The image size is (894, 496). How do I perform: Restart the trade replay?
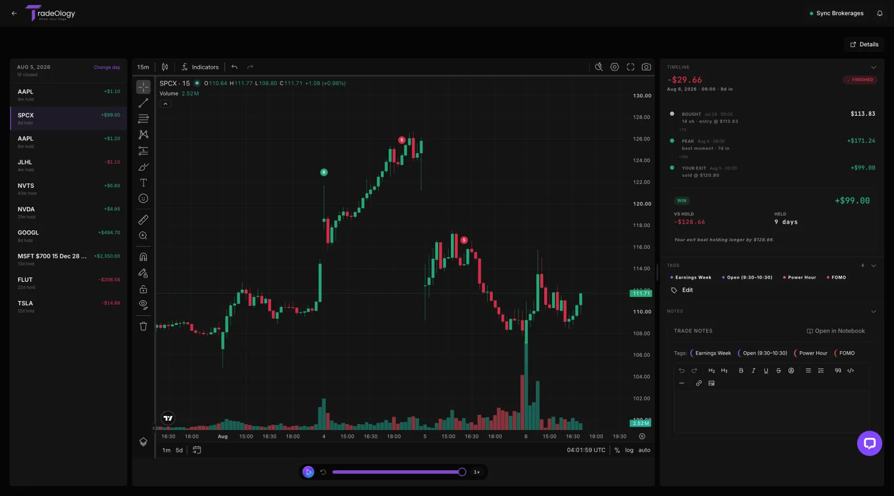(x=323, y=472)
